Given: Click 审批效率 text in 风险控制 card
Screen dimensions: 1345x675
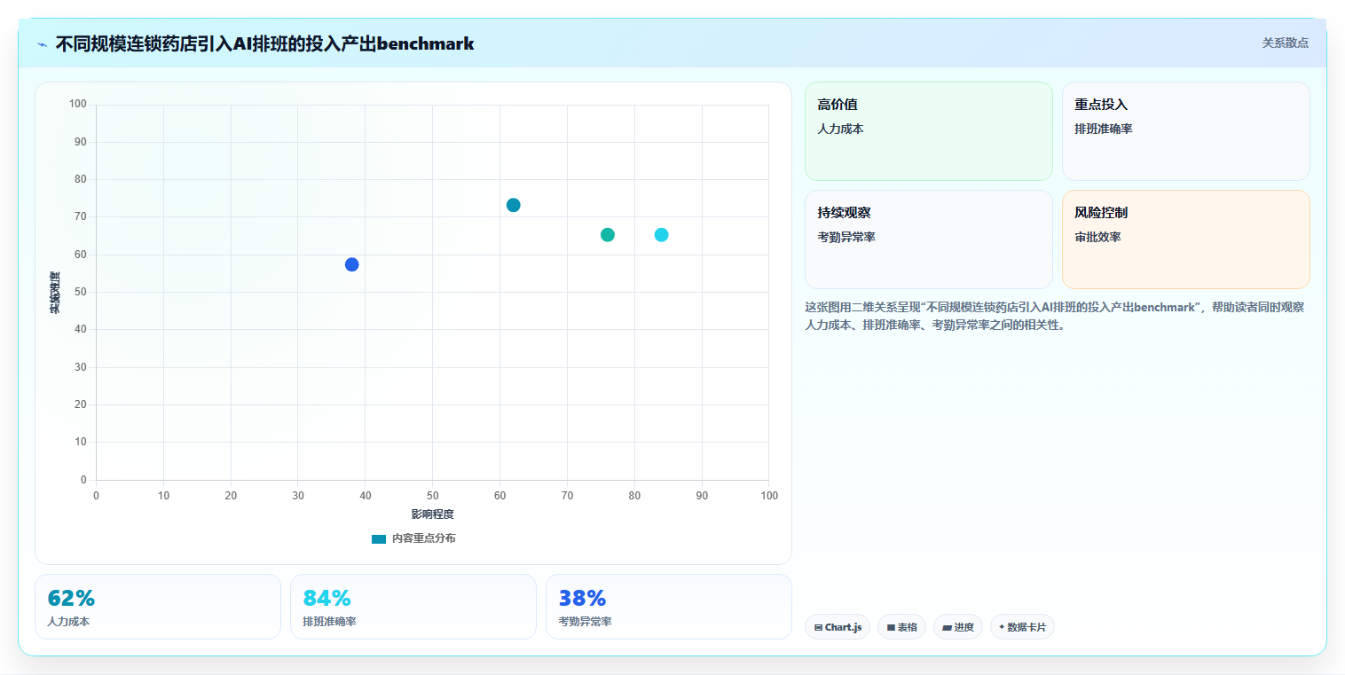Looking at the screenshot, I should [1097, 238].
